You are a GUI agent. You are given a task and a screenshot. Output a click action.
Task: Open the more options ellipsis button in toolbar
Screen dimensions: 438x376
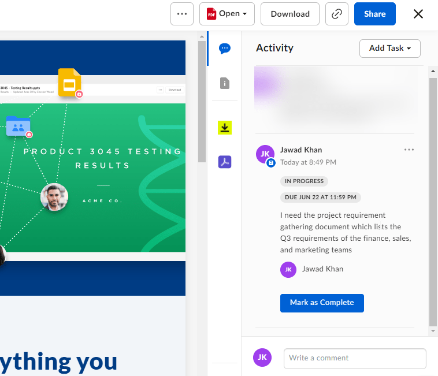point(182,14)
